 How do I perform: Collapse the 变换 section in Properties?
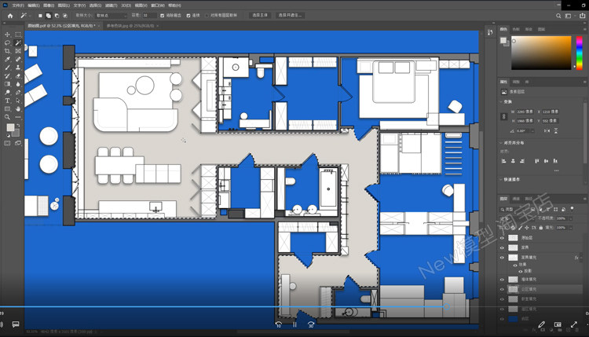pyautogui.click(x=503, y=101)
